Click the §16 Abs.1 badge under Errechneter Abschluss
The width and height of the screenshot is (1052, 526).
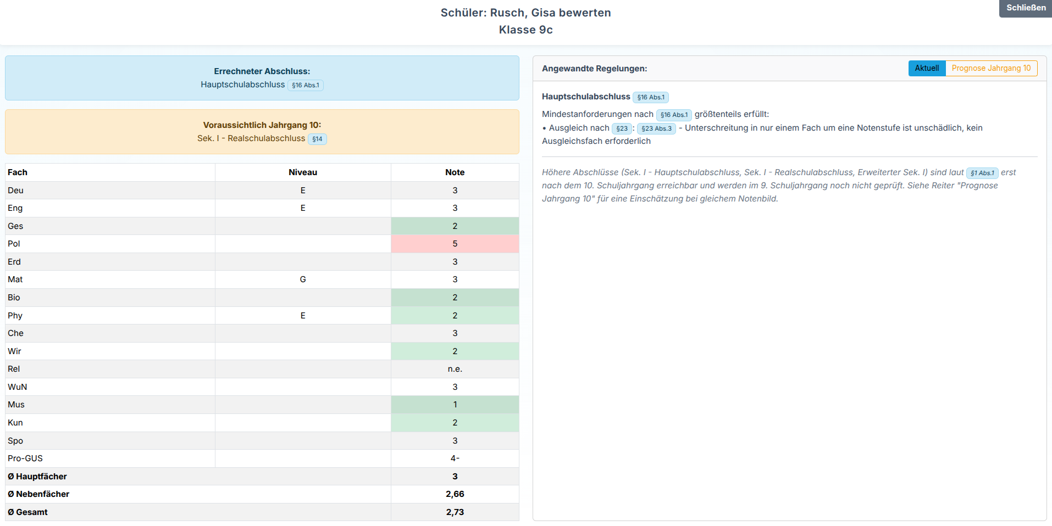pos(306,85)
